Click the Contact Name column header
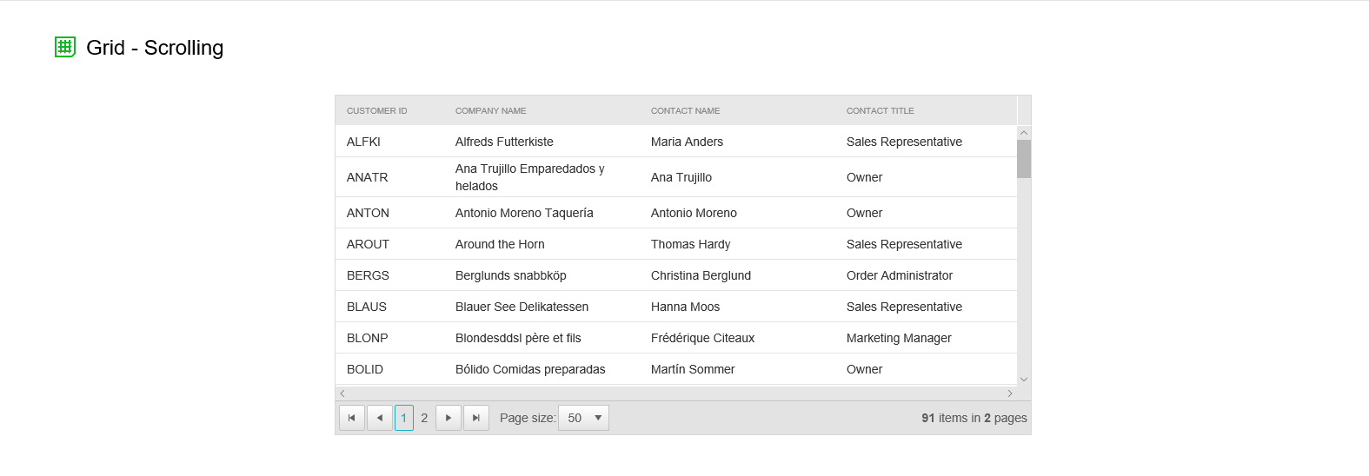The image size is (1369, 476). tap(685, 111)
